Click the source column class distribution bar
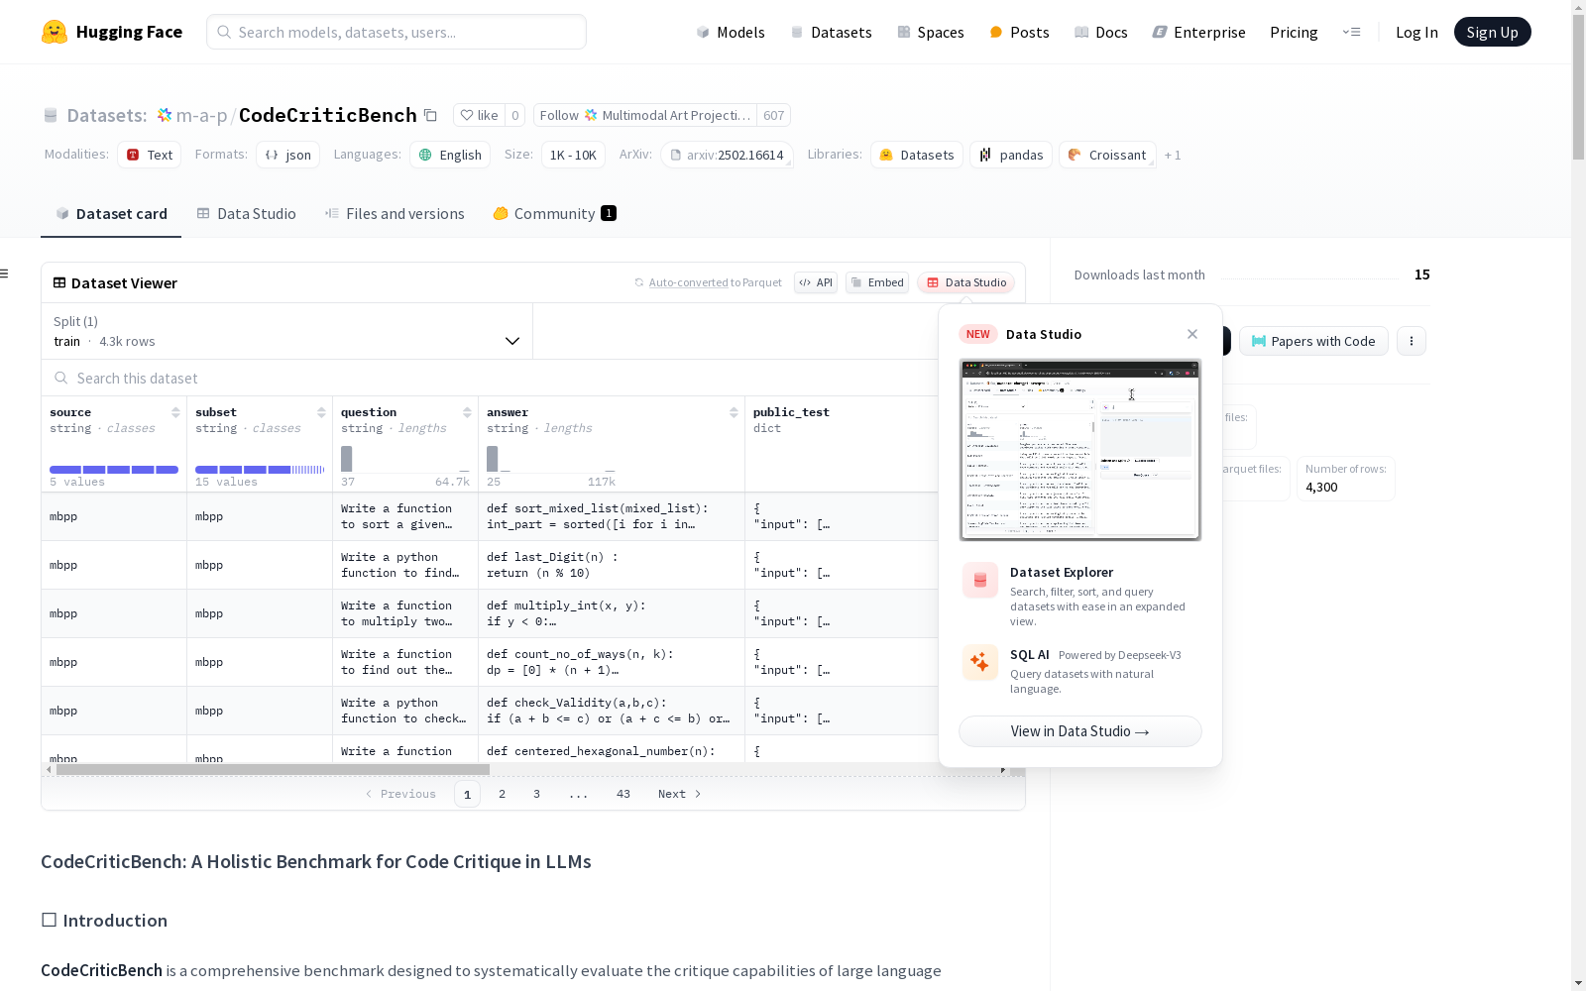This screenshot has height=991, width=1586. [114, 470]
